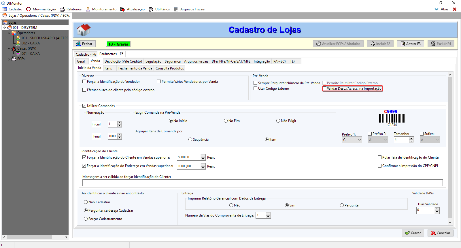The width and height of the screenshot is (461, 248).
Task: Click the Mensagem identificação do cliente text field
Action: (262, 183)
